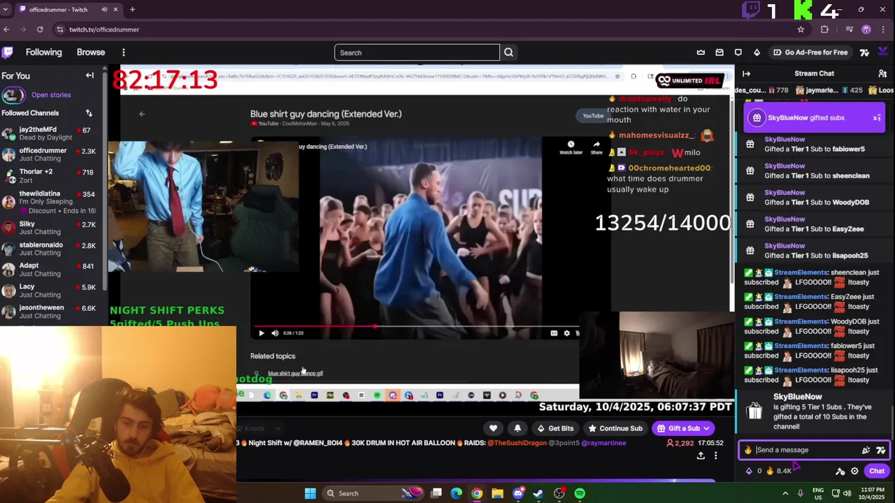Open stories from Open stories link
This screenshot has width=895, height=503.
[50, 95]
